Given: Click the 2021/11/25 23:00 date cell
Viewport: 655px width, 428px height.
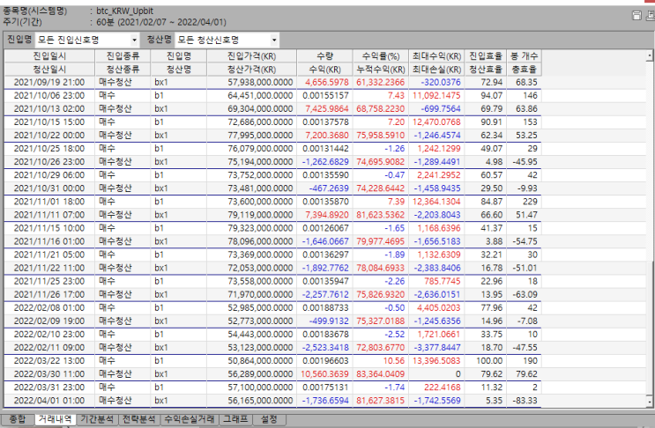Looking at the screenshot, I should [49, 281].
